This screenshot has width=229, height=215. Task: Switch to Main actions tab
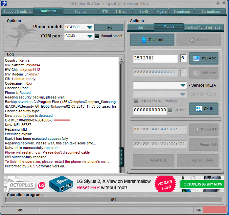[x=141, y=27]
